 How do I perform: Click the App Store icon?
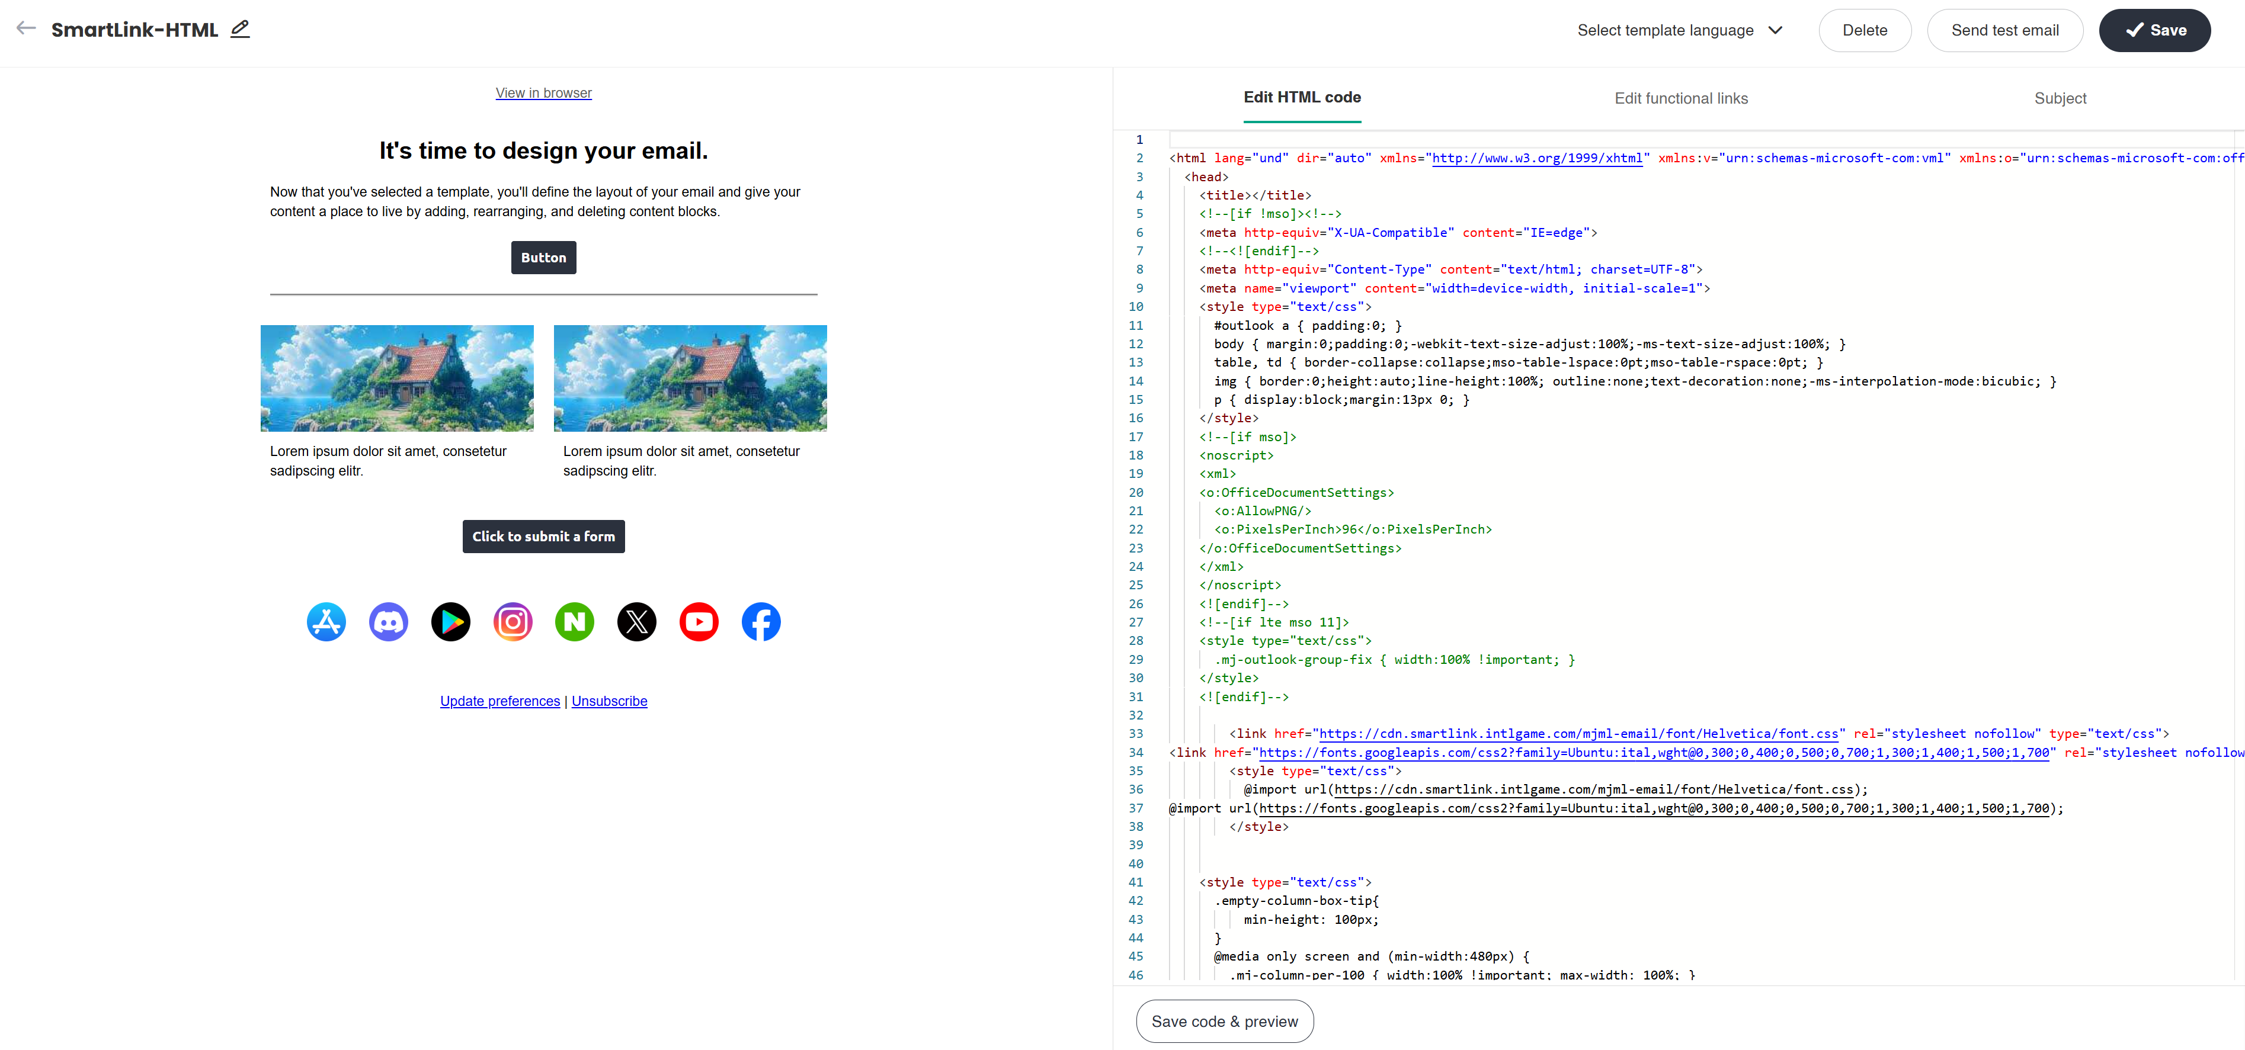(326, 622)
